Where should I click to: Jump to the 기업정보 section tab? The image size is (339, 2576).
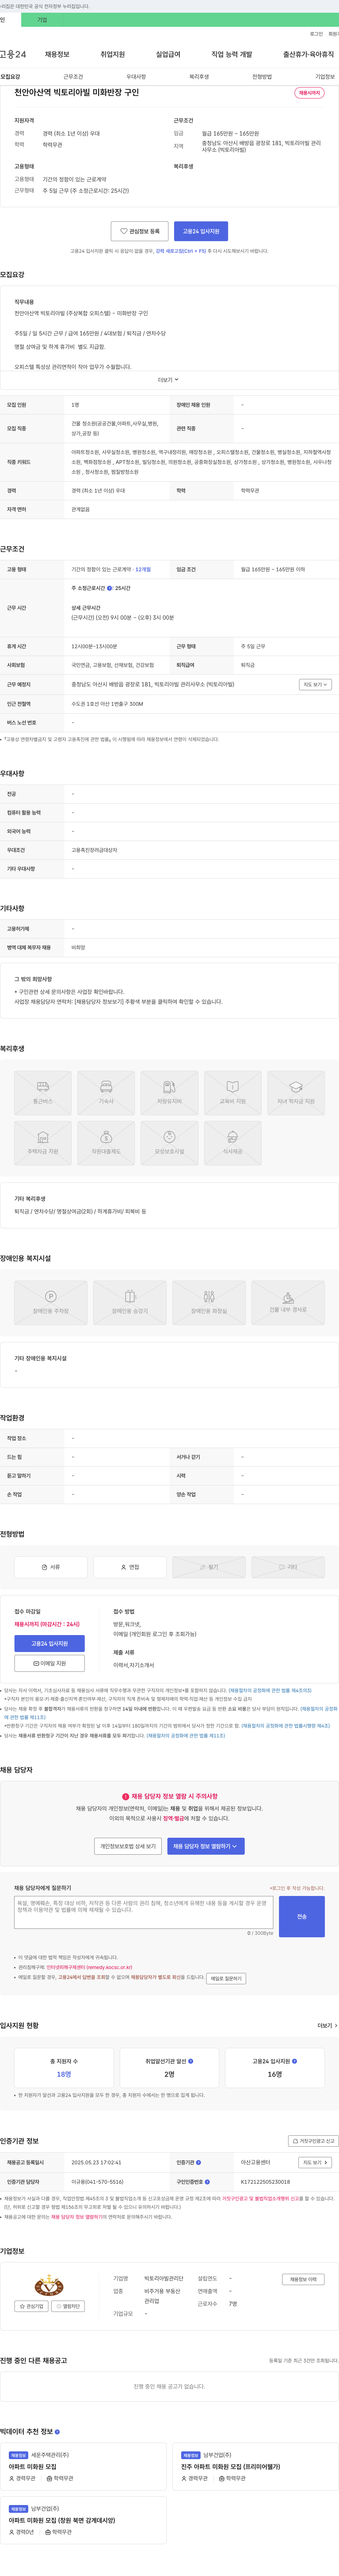click(x=325, y=77)
